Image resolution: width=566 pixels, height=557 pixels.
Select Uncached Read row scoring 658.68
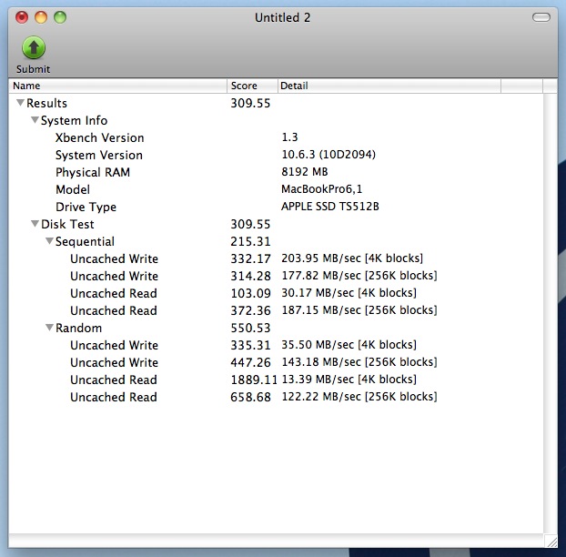click(276, 397)
